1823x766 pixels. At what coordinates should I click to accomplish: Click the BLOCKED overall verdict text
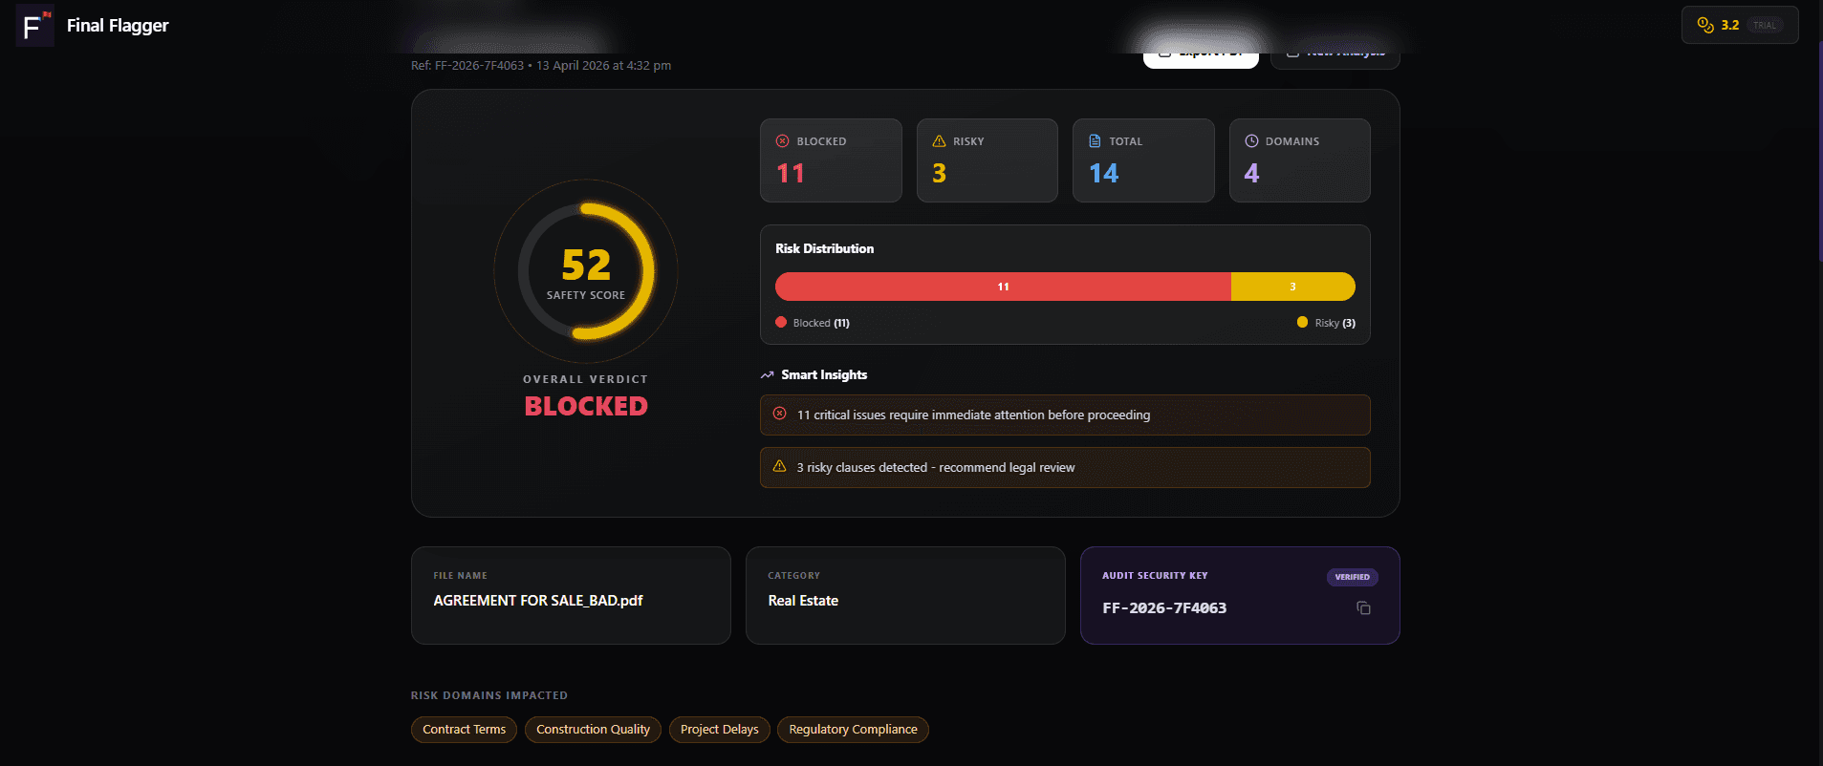pyautogui.click(x=586, y=406)
